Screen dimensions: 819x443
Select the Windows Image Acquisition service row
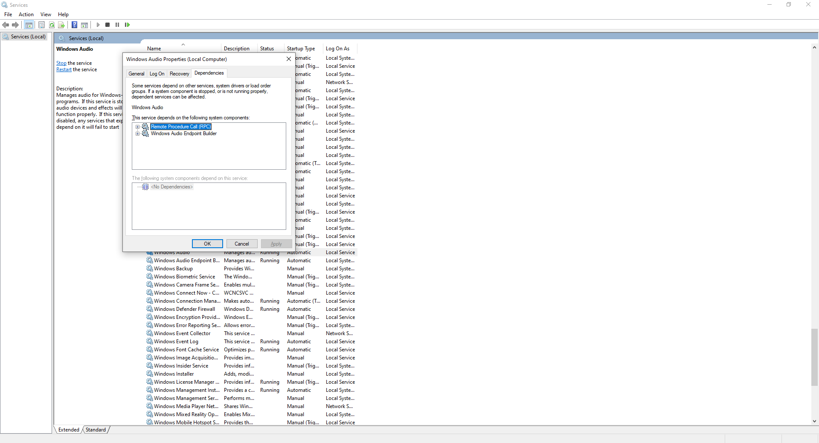click(x=252, y=358)
